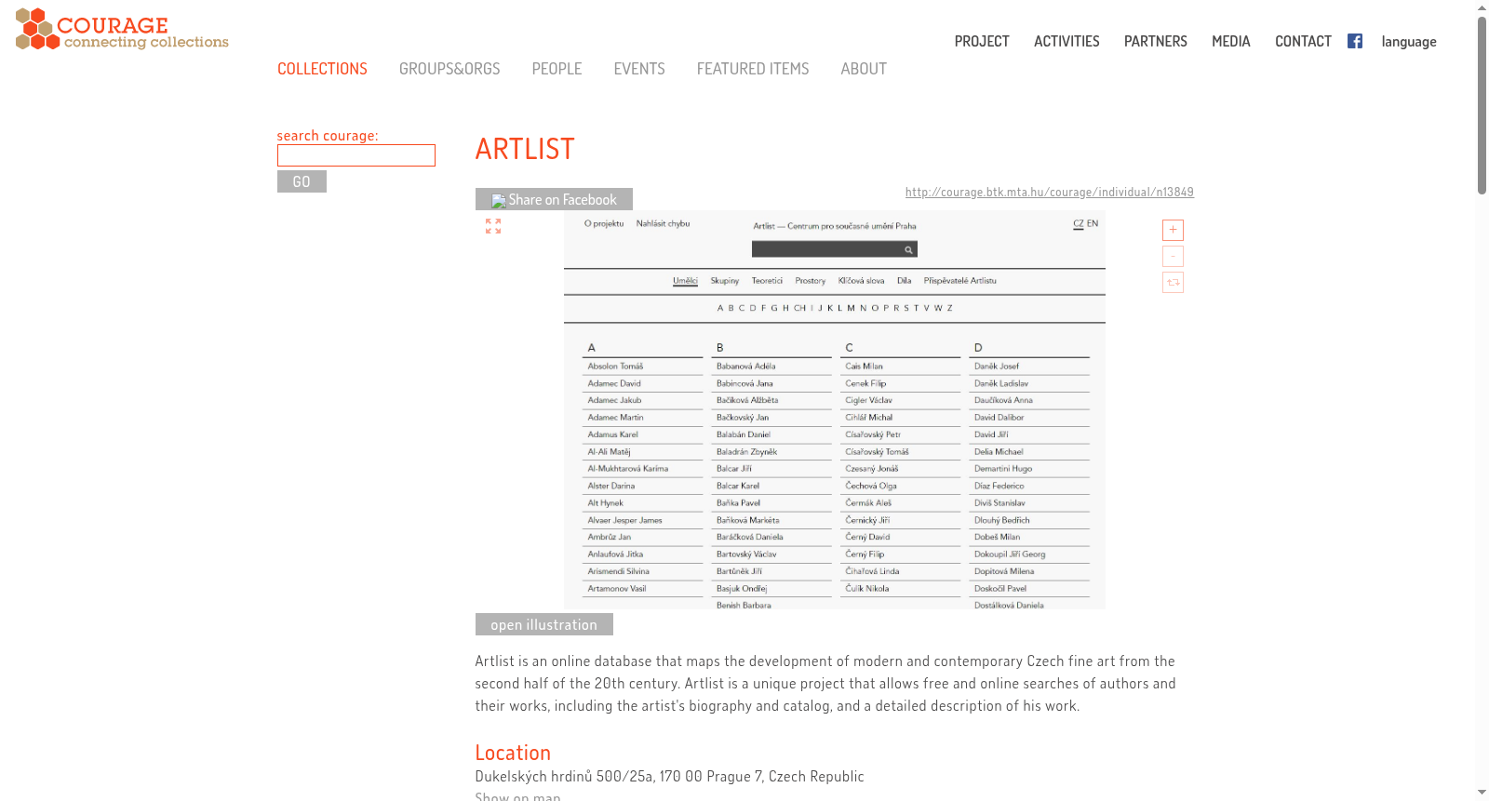
Task: Zoom out with the minus icon
Action: click(x=1173, y=256)
